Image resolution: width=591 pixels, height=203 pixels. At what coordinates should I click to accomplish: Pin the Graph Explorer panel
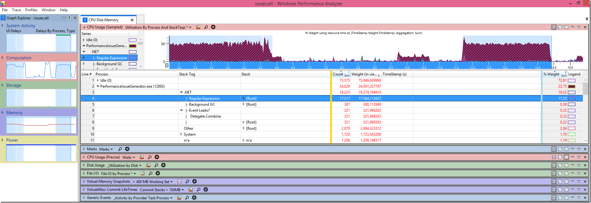69,18
